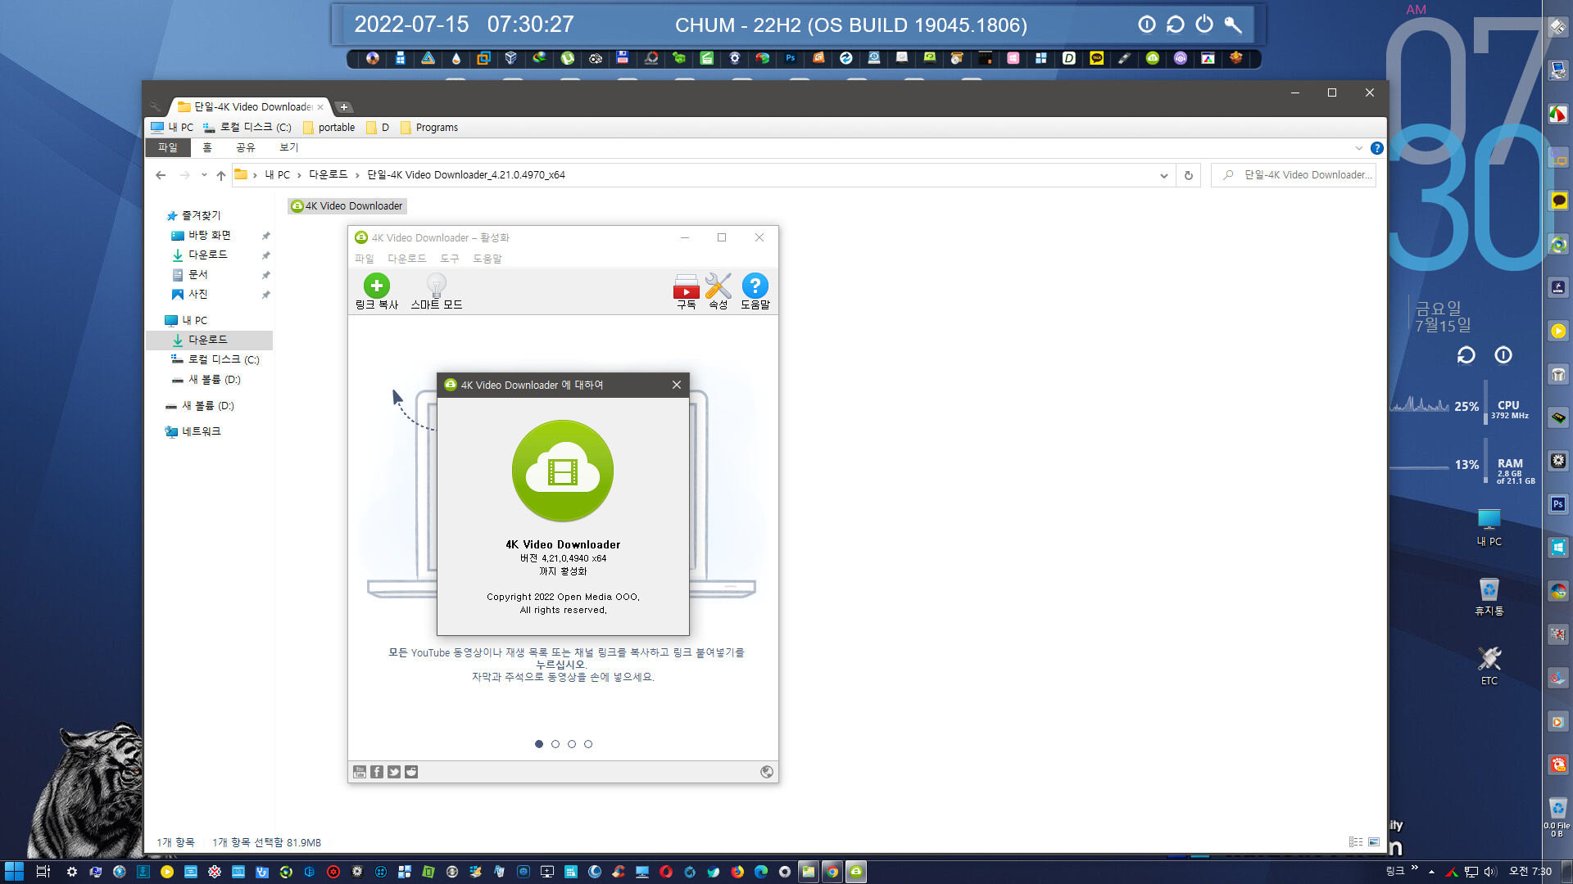This screenshot has height=884, width=1573.
Task: Click the green Paste Link (링크 복사) button
Action: click(376, 291)
